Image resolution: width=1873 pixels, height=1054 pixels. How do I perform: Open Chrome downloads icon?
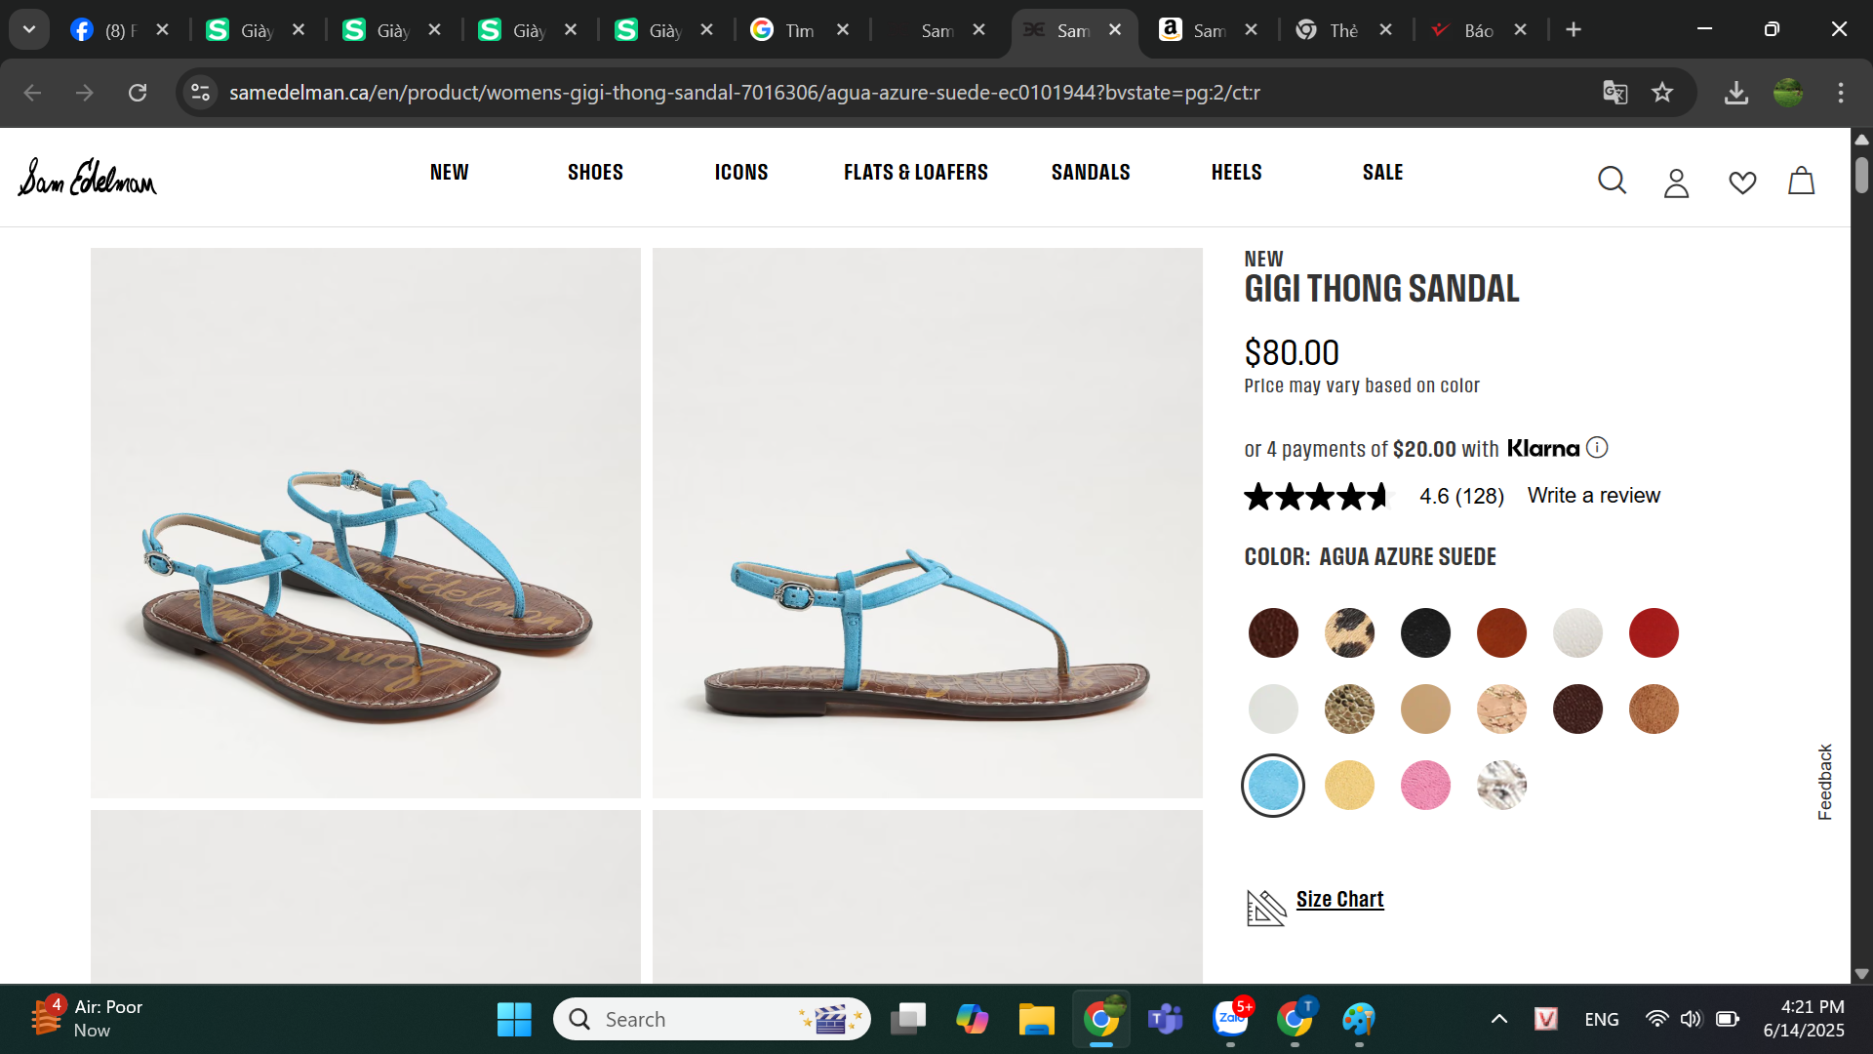click(1735, 93)
